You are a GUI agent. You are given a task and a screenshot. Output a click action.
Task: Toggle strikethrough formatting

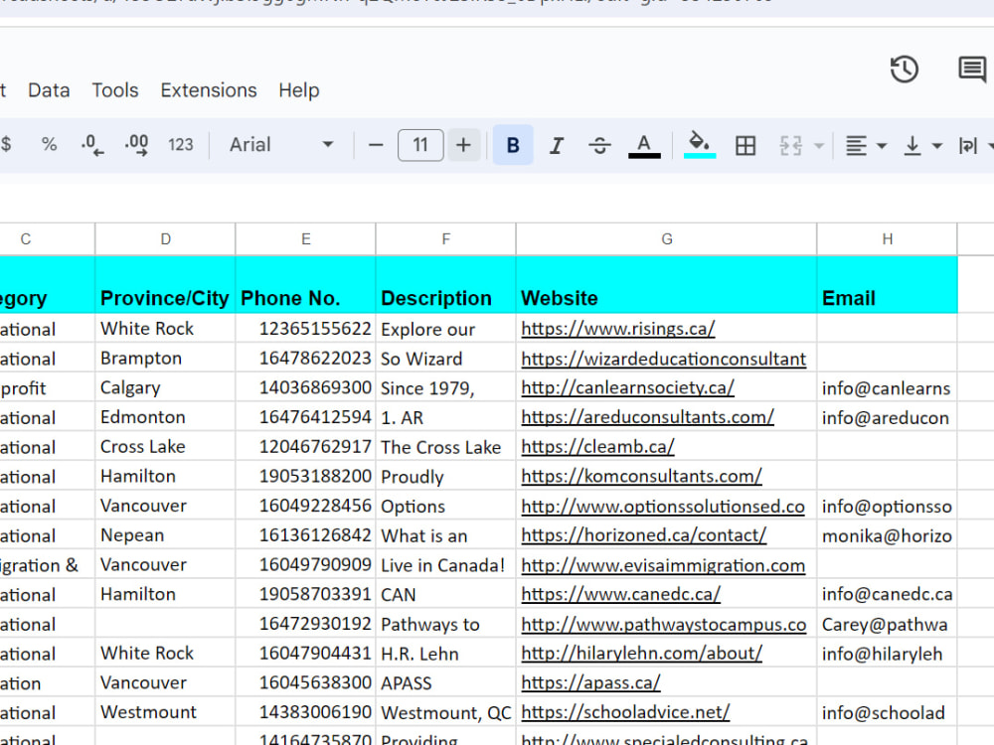599,145
